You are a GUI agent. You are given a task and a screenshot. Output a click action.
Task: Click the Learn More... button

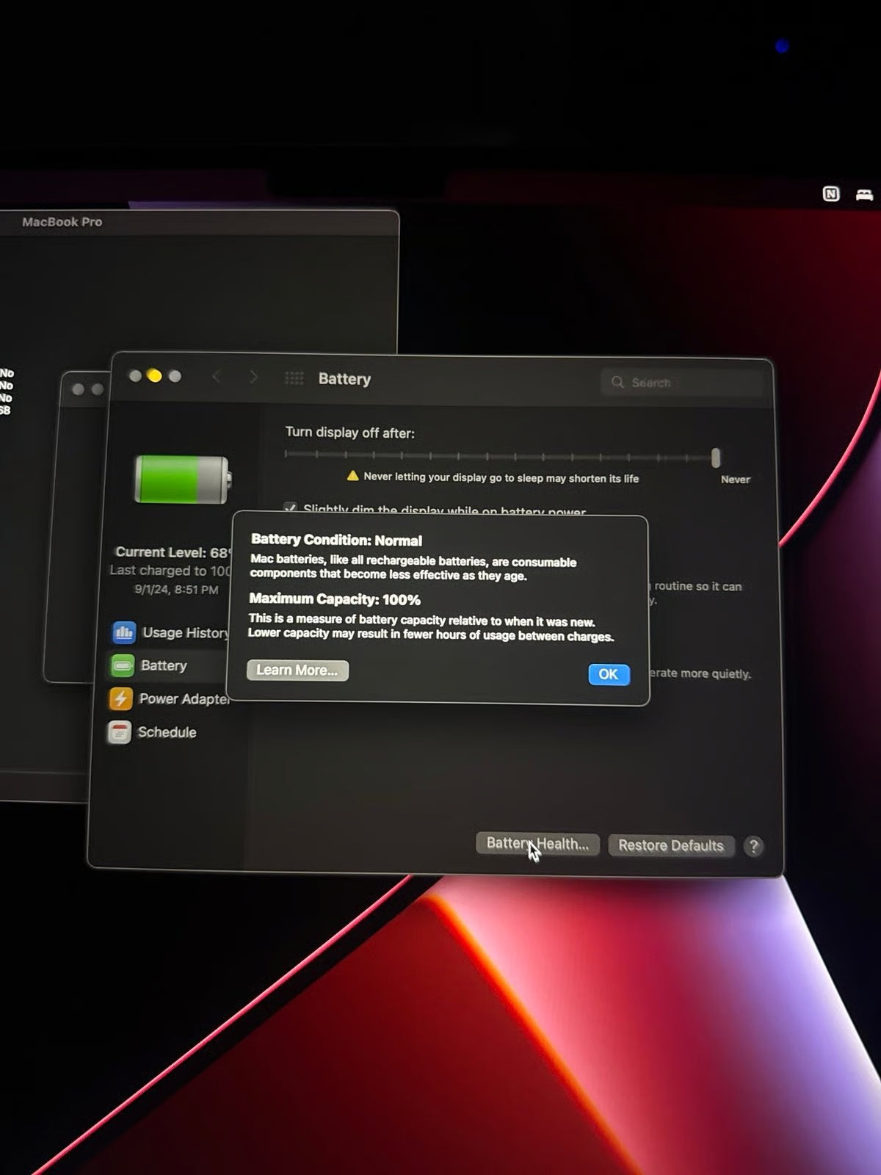pos(297,670)
